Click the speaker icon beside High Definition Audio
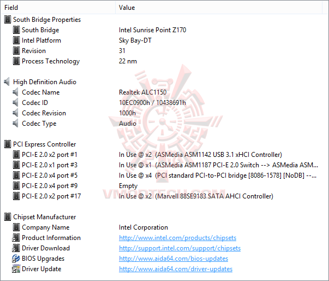The width and height of the screenshot is (329, 281). 7,82
